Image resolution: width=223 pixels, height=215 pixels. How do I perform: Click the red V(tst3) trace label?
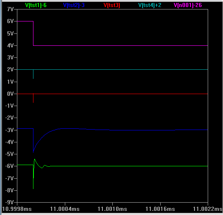tap(112, 5)
